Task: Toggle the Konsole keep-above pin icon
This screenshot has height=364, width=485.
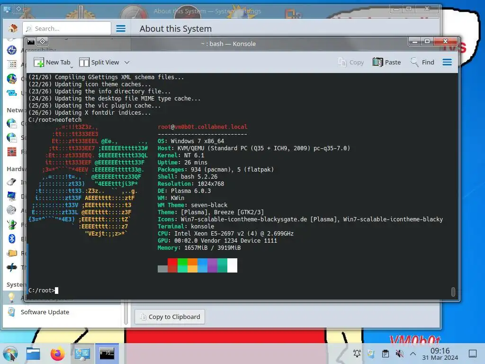Action: pyautogui.click(x=42, y=41)
